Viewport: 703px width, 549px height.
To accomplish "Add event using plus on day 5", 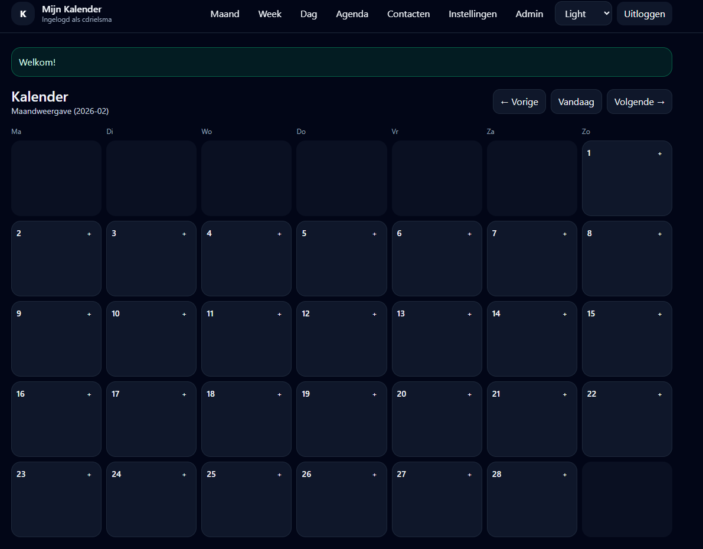I will [374, 234].
